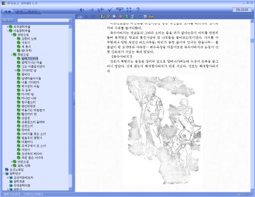Click the tree panel scrollbar down arrow
The width and height of the screenshot is (255, 197).
(x=70, y=189)
